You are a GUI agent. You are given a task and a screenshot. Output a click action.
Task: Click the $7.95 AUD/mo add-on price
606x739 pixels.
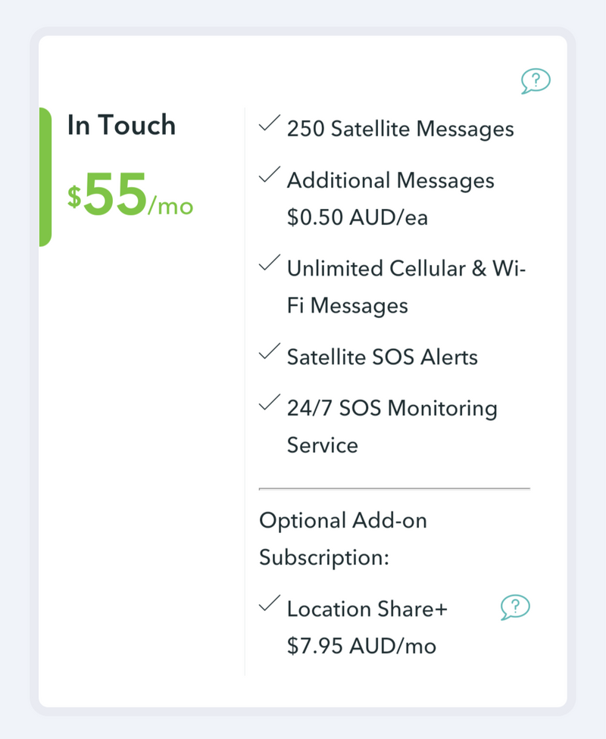click(x=361, y=646)
